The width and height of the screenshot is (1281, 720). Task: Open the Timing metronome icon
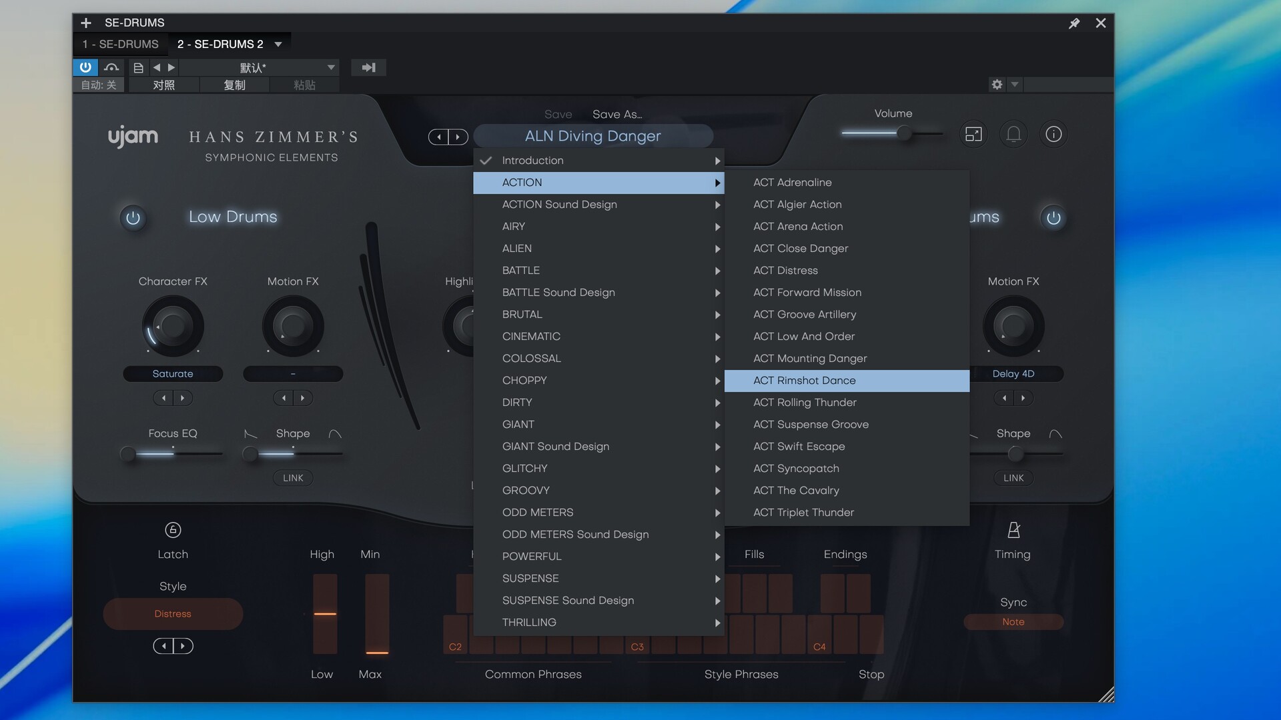1013,530
